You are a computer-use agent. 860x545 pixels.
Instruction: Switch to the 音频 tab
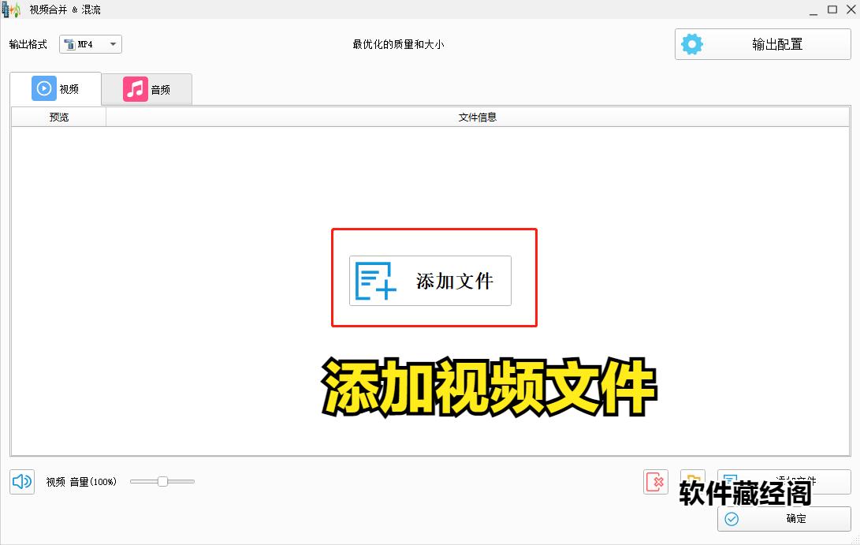point(147,89)
